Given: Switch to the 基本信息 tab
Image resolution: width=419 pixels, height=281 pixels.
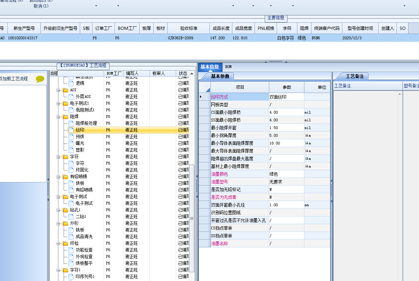Looking at the screenshot, I should click(209, 67).
